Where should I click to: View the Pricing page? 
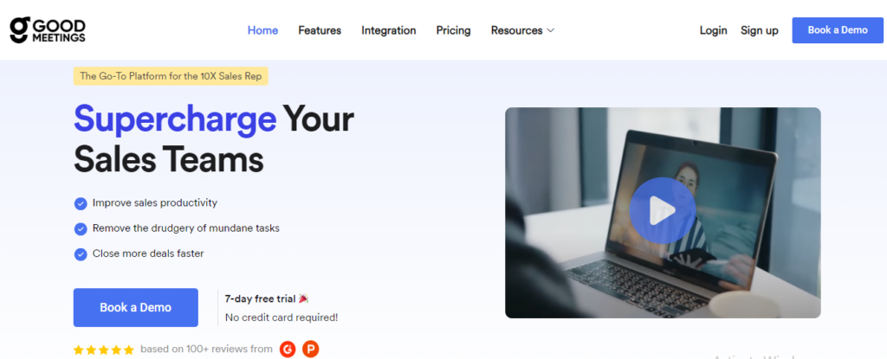point(453,30)
